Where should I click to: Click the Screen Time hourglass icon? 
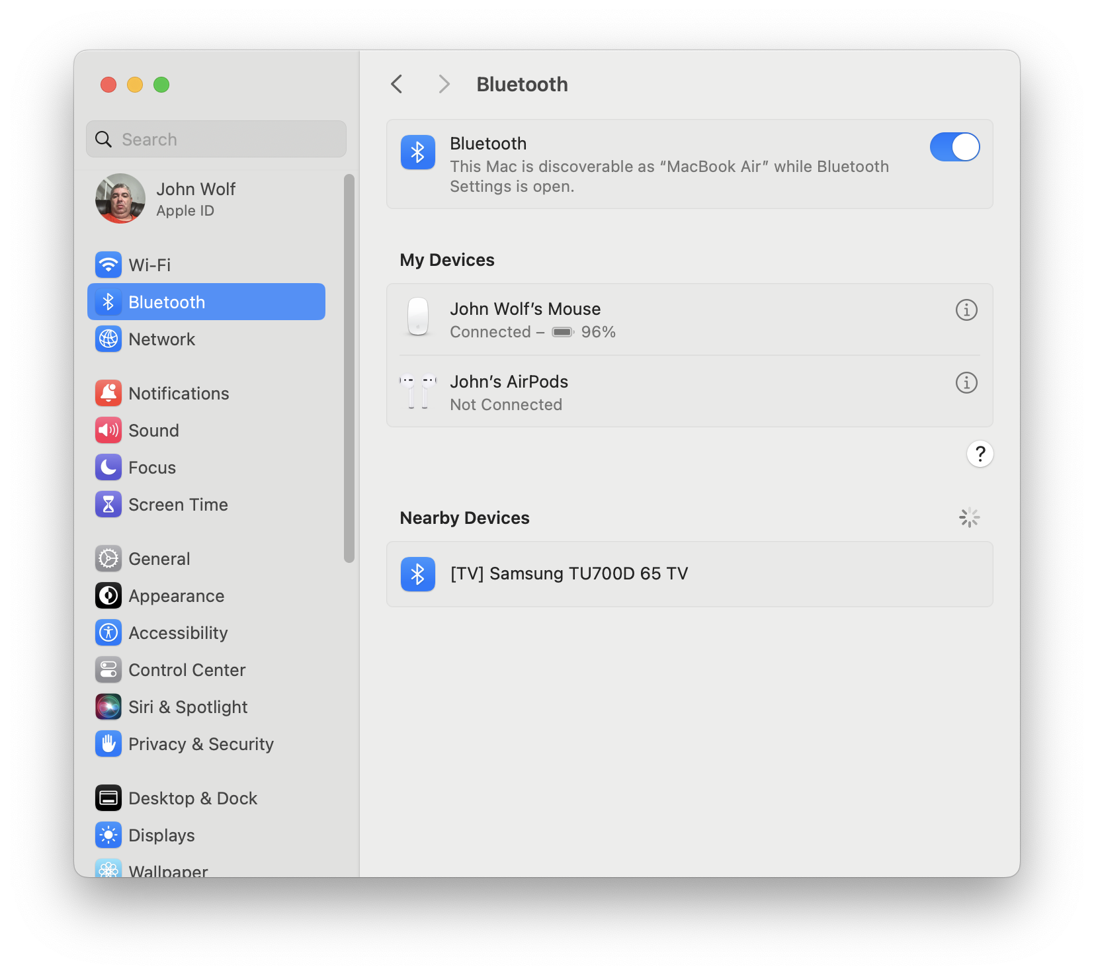(x=108, y=504)
